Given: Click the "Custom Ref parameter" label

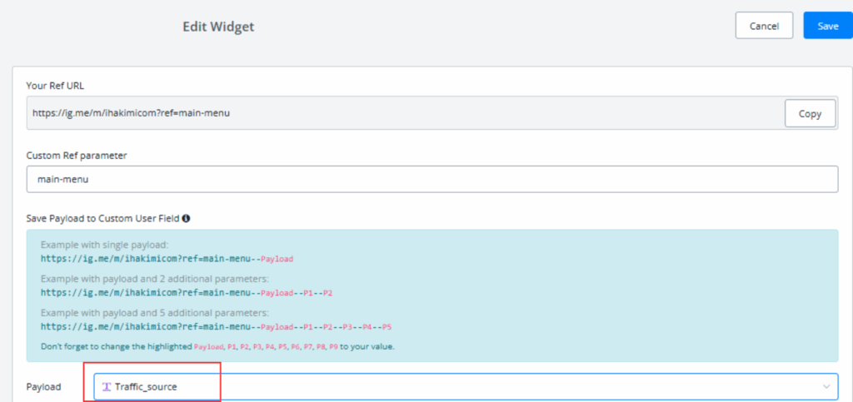Looking at the screenshot, I should (77, 155).
